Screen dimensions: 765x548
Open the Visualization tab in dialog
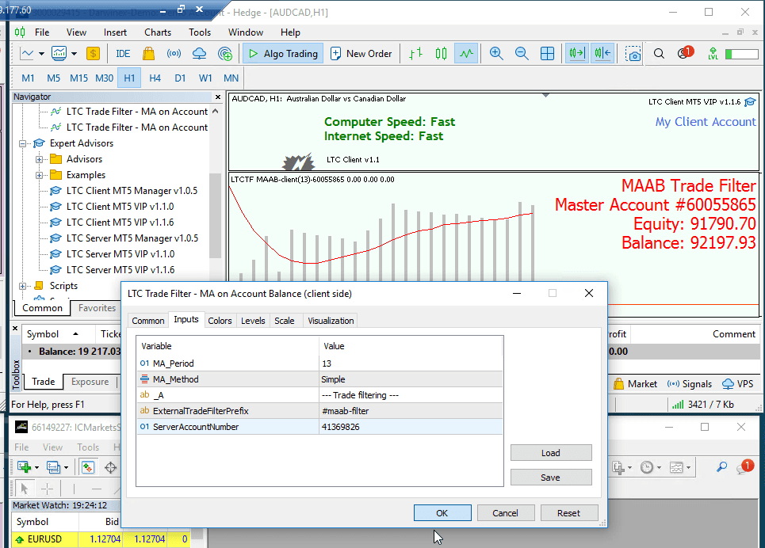(x=331, y=321)
